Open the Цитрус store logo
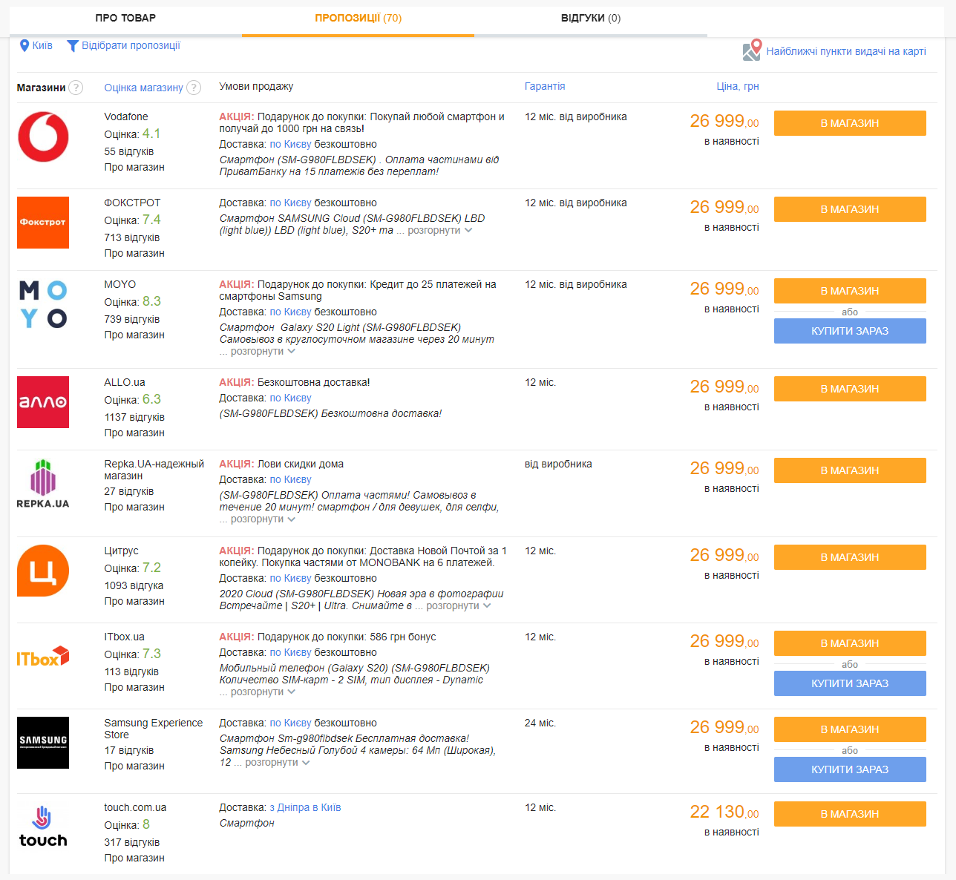This screenshot has height=880, width=956. 43,571
